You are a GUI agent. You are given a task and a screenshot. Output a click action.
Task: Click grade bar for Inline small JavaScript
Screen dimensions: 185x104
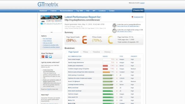(108, 91)
